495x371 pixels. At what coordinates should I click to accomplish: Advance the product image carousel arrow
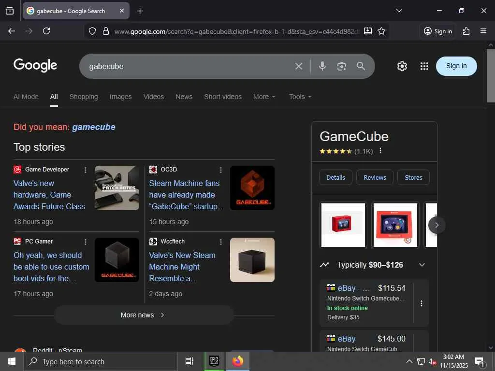pos(437,225)
